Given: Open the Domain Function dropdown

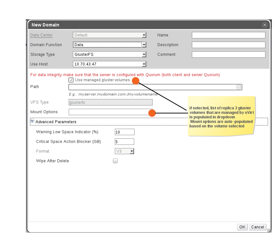Looking at the screenshot, I should tap(144, 45).
